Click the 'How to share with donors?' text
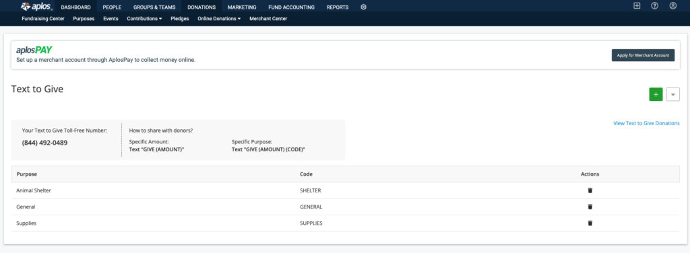This screenshot has width=690, height=253. tap(161, 131)
